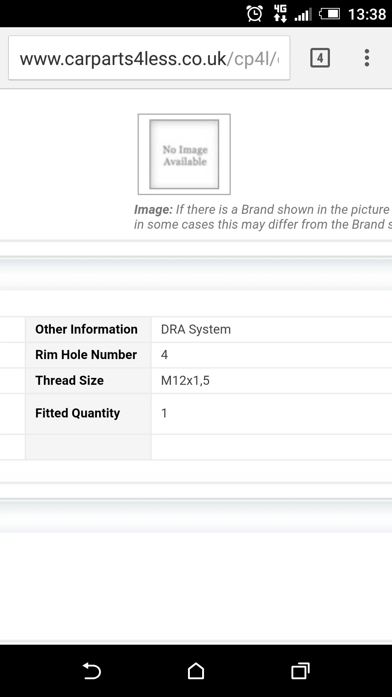The image size is (392, 697).
Task: Select the Rim Hole Number value 4
Action: [x=164, y=355]
